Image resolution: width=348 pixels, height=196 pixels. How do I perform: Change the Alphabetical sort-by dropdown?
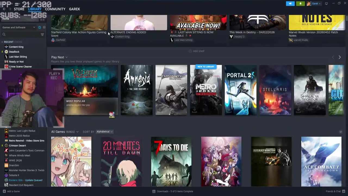tap(104, 132)
